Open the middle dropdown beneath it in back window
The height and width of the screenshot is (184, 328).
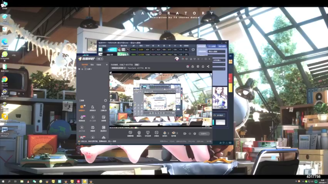pyautogui.click(x=219, y=65)
